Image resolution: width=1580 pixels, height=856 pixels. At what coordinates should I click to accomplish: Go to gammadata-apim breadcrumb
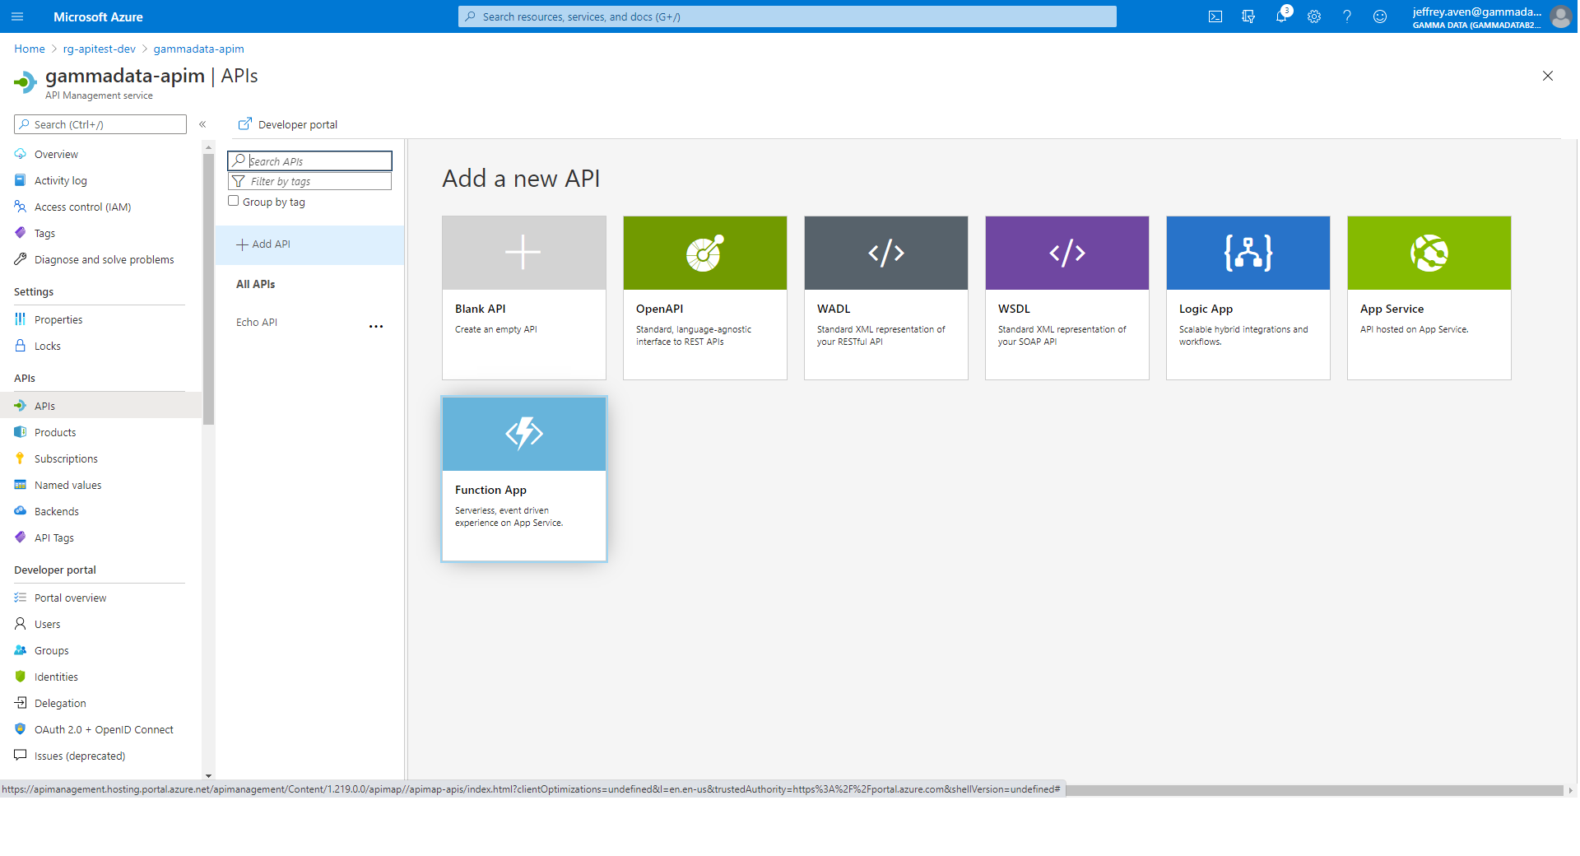199,49
